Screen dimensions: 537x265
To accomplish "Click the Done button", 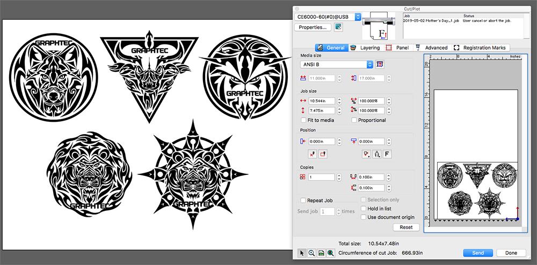I will tap(511, 253).
